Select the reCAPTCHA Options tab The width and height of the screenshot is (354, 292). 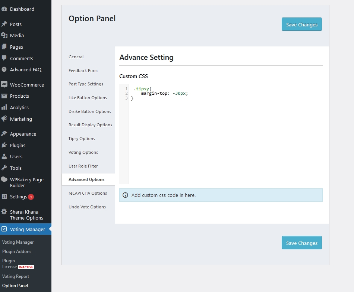pyautogui.click(x=88, y=193)
